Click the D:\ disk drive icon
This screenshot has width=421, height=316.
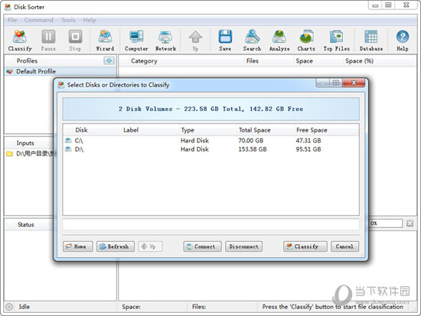(x=68, y=149)
